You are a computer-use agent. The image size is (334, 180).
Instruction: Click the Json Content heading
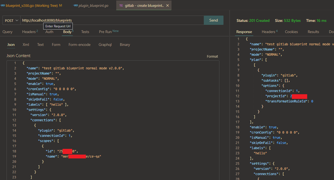click(19, 56)
